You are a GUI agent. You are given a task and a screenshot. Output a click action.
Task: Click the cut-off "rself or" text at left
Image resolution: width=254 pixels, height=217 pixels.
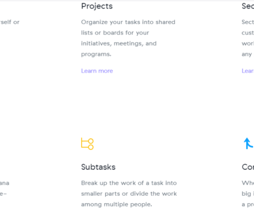pyautogui.click(x=10, y=22)
